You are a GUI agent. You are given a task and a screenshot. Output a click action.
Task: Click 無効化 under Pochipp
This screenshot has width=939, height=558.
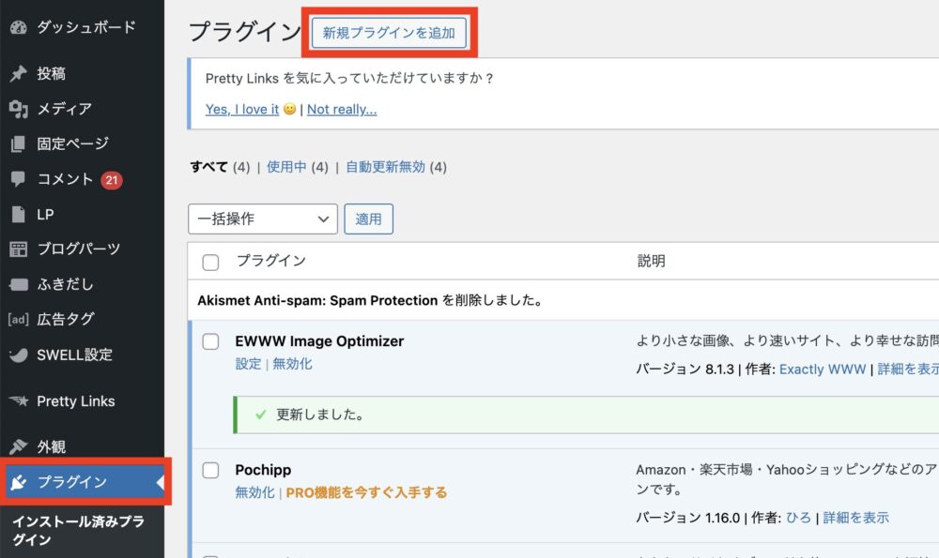[255, 492]
